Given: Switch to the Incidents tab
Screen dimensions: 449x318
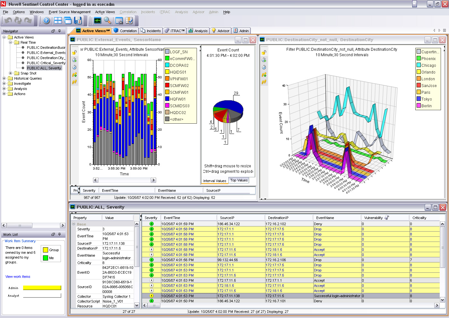Looking at the screenshot, I should [150, 31].
